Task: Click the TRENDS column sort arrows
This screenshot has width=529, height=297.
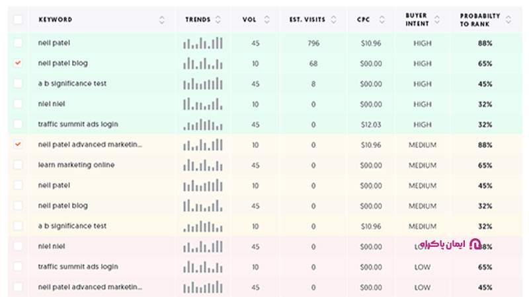Action: [x=218, y=20]
